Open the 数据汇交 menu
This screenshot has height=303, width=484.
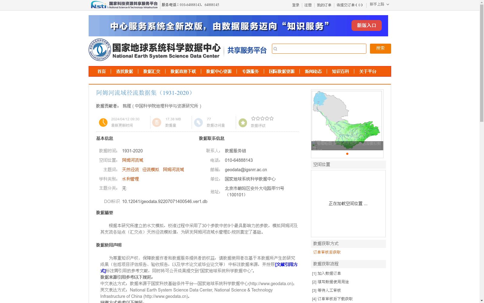point(152,72)
